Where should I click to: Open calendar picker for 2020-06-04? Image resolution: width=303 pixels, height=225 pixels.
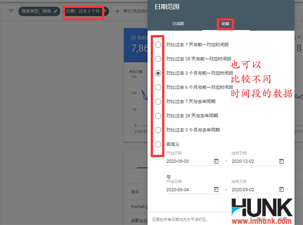pos(216,189)
